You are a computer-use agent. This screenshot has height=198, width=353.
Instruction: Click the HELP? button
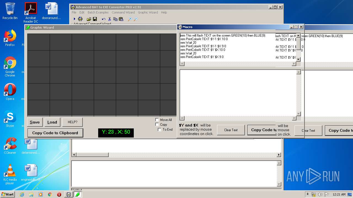tap(73, 122)
